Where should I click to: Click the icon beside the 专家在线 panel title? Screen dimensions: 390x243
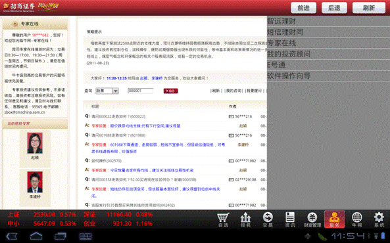coord(15,24)
